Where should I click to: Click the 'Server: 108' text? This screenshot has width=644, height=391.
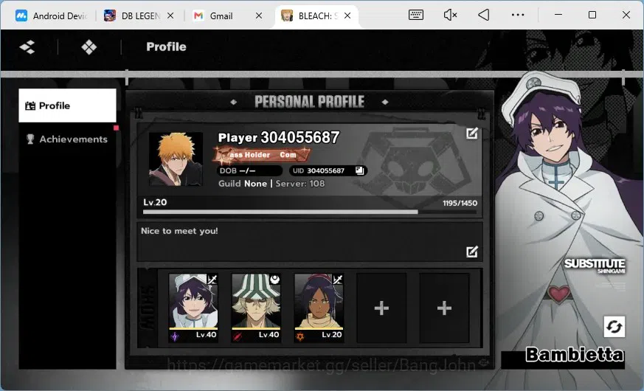[300, 184]
